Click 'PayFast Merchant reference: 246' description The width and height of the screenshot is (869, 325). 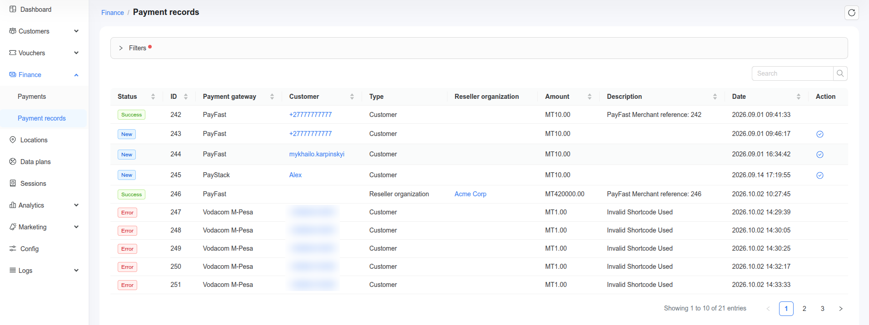click(654, 194)
